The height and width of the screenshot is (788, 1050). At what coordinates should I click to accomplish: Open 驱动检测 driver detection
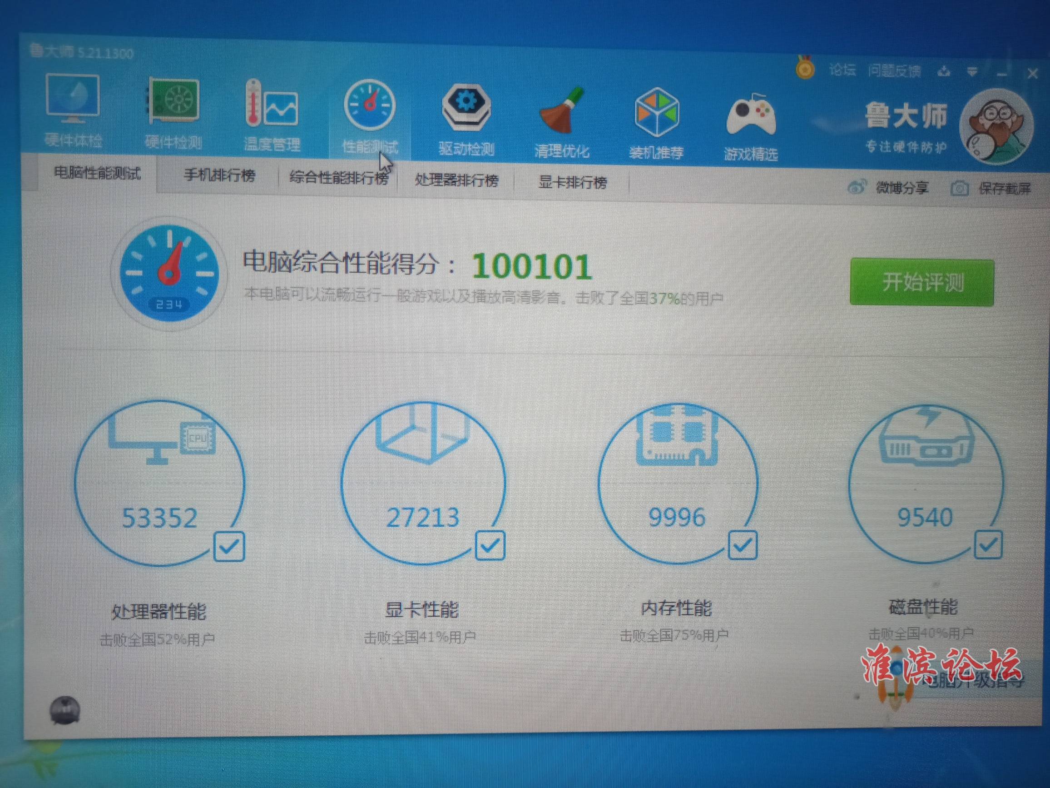(466, 120)
